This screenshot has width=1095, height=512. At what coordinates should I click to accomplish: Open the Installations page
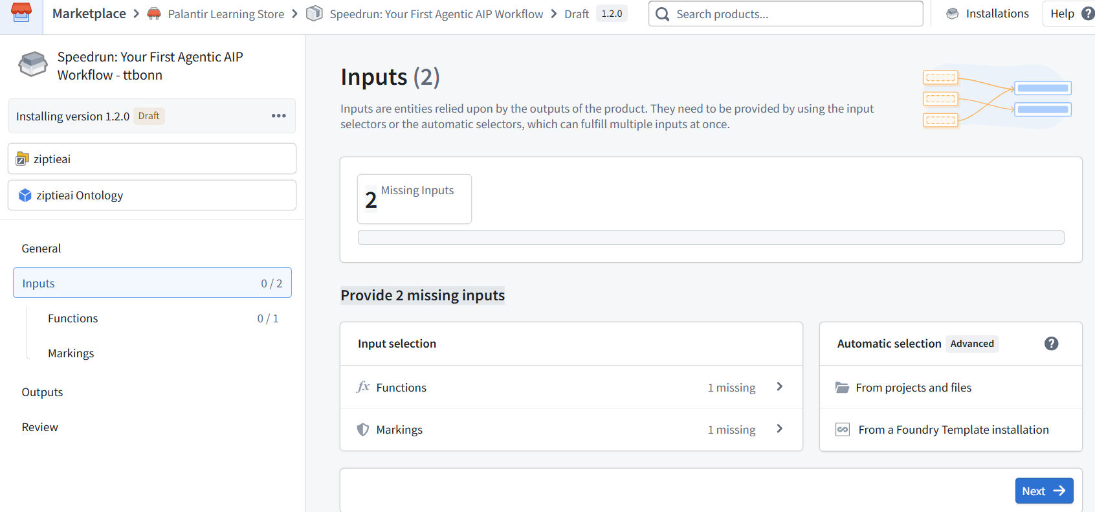click(x=988, y=14)
